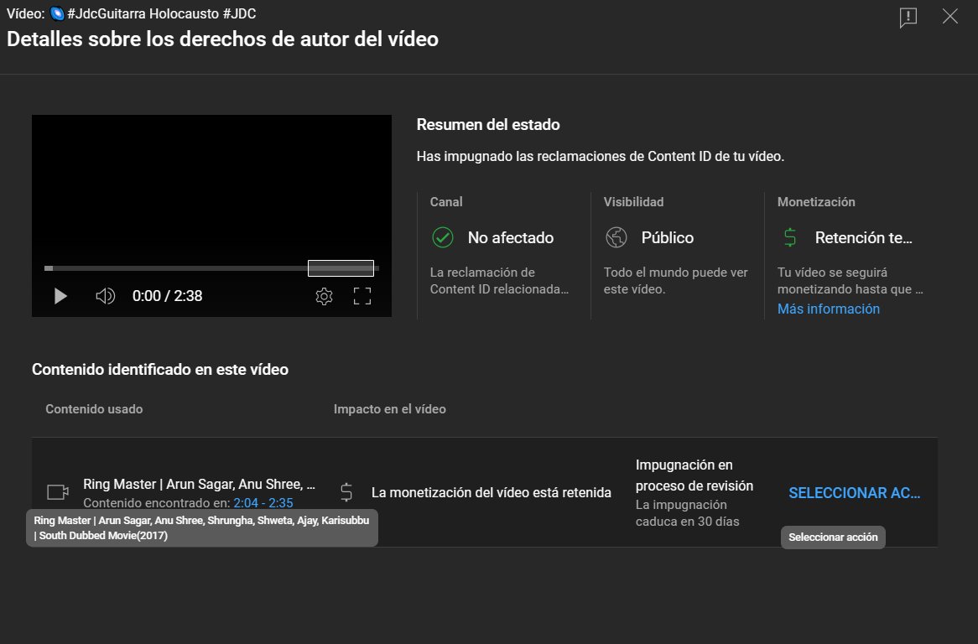Click the green checkmark No afectado icon
978x644 pixels.
point(442,237)
